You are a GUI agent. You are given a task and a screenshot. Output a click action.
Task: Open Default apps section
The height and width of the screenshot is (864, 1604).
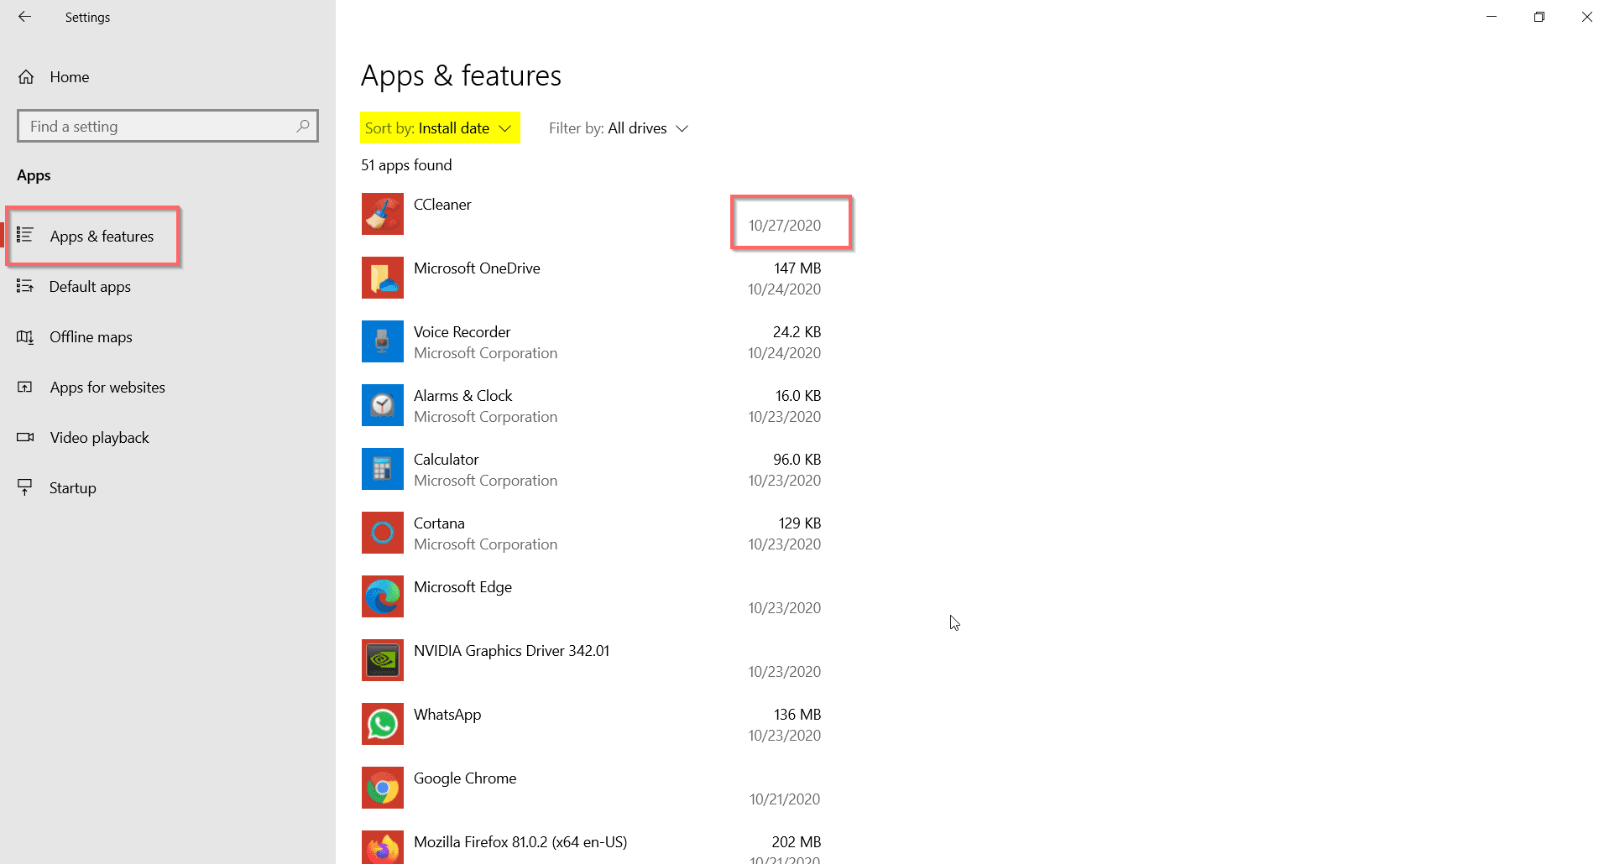click(x=90, y=287)
